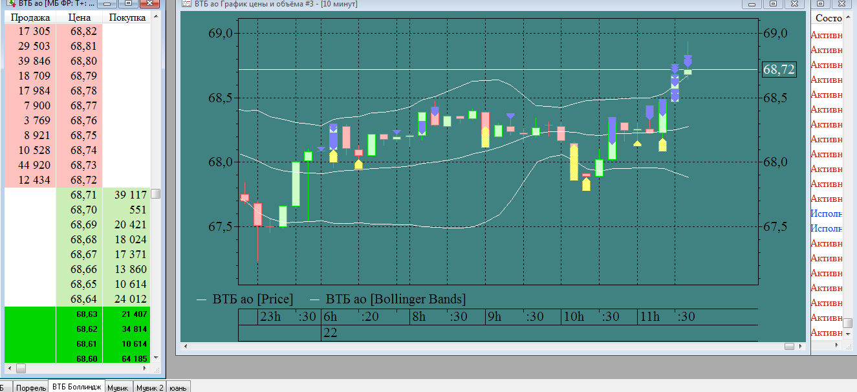Click the Продажа column header
The image size is (857, 392).
(x=30, y=17)
